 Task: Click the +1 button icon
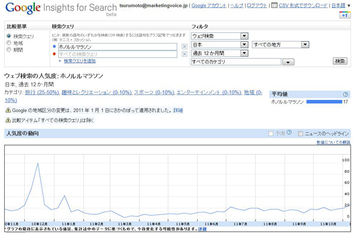click(x=345, y=15)
